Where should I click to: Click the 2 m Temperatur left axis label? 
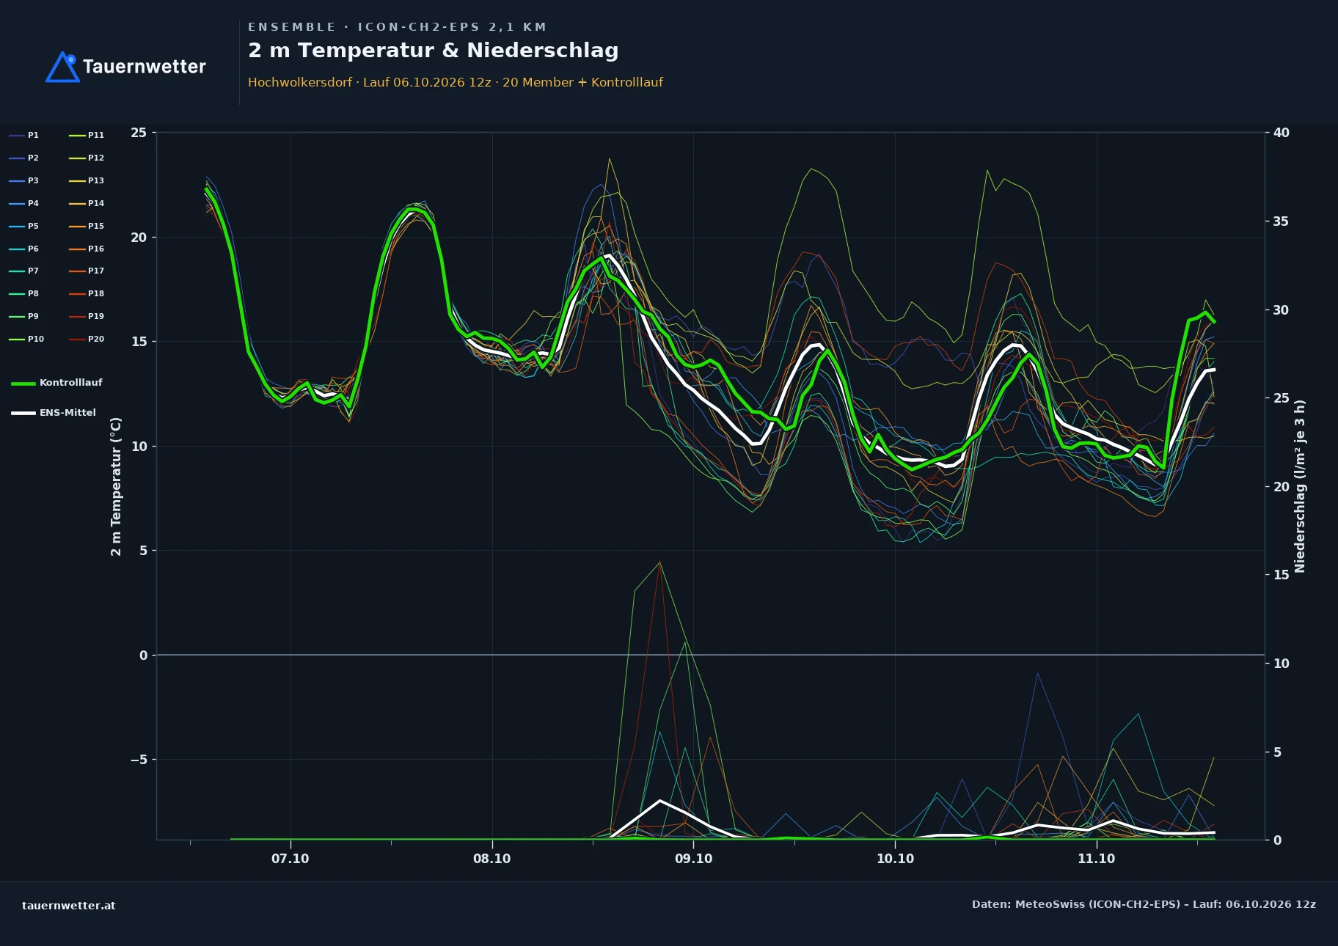click(x=116, y=486)
